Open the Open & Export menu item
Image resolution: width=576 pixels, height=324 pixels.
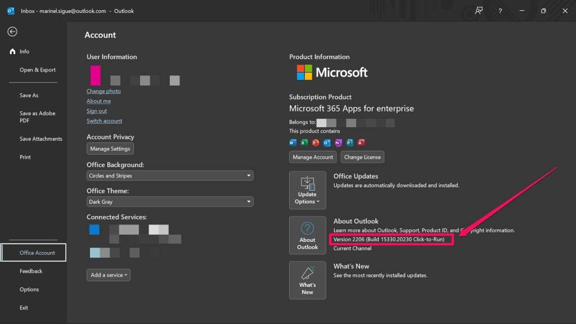(x=38, y=70)
